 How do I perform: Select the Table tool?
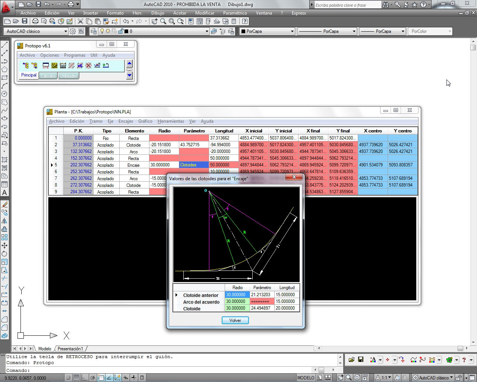click(x=4, y=184)
